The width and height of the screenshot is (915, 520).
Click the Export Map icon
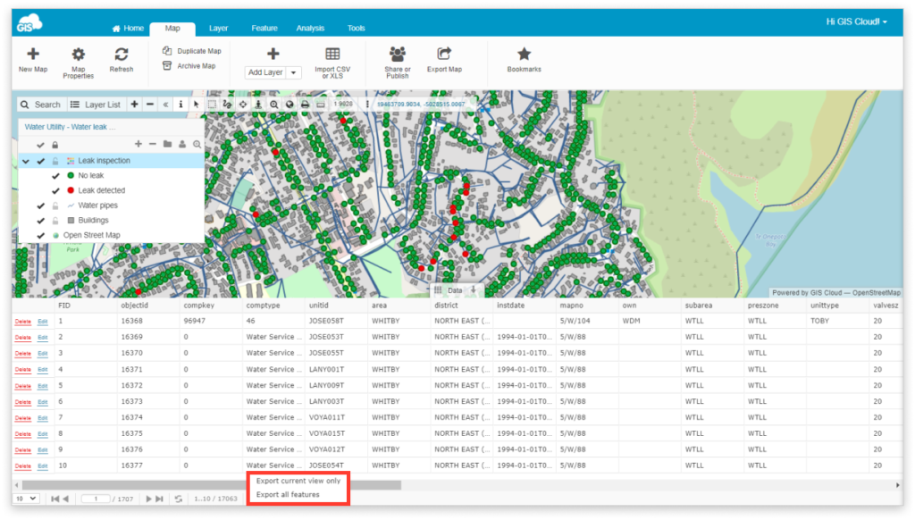click(x=444, y=54)
